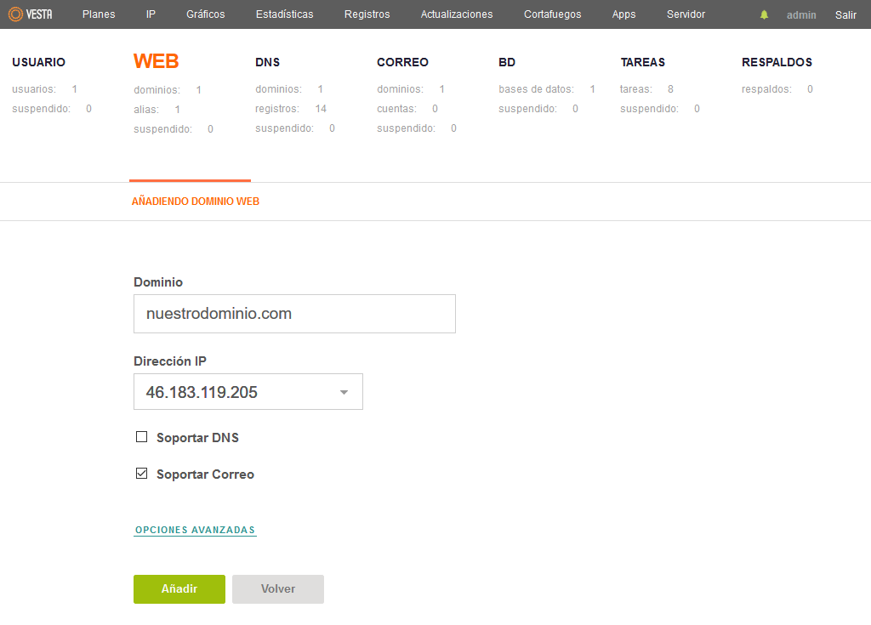
Task: Click Salir to log out
Action: 845,15
